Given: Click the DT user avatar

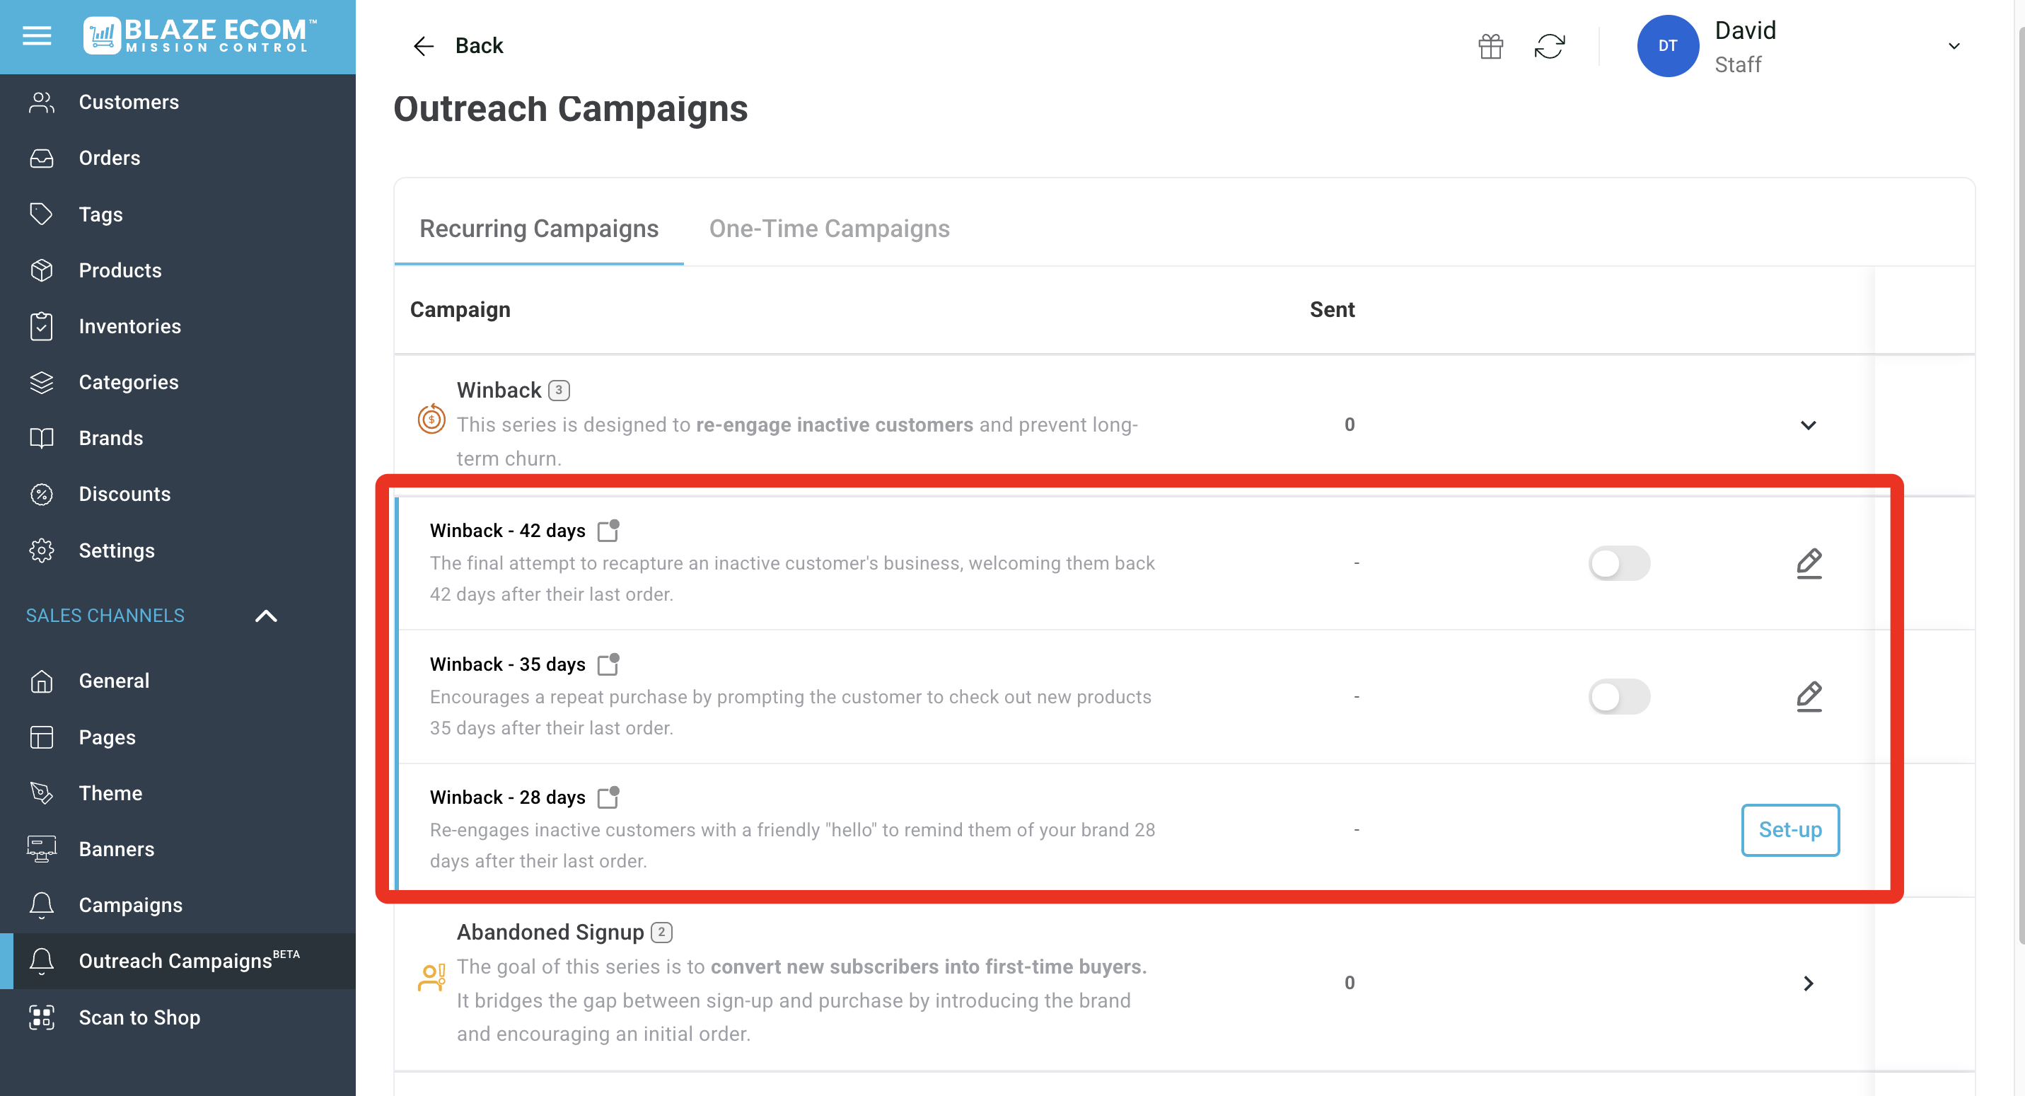Looking at the screenshot, I should (1666, 47).
